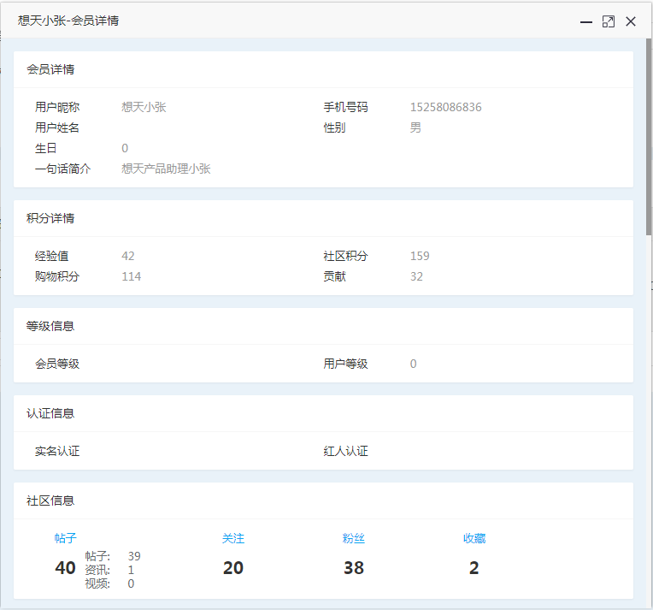653x610 pixels.
Task: Click the nickname value 想天小张
Action: 144,107
